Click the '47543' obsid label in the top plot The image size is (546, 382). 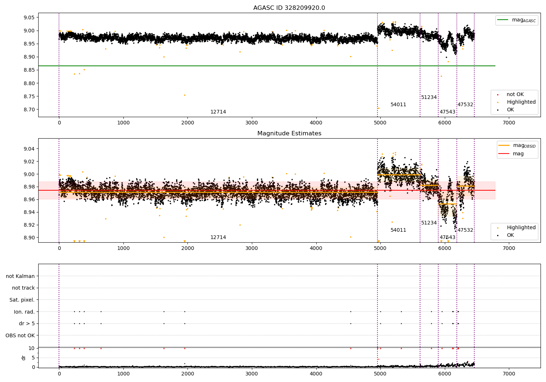[x=447, y=112]
